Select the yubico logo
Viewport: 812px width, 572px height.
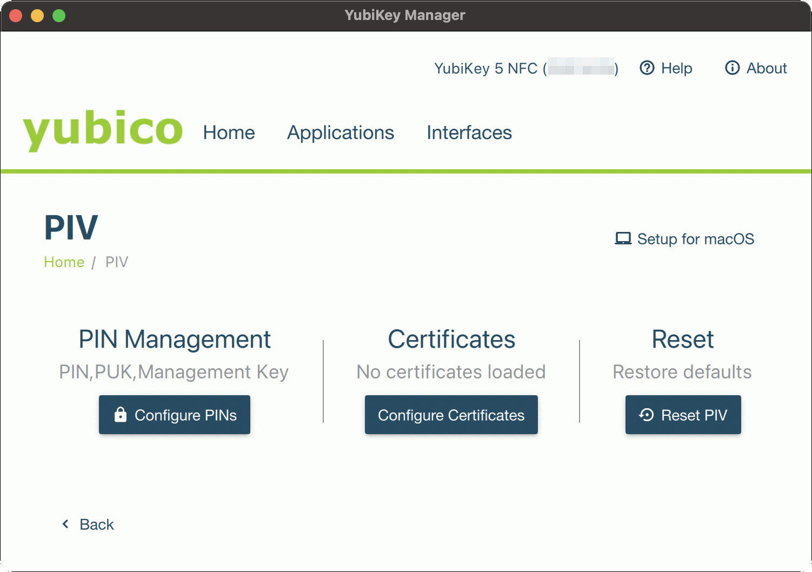103,130
